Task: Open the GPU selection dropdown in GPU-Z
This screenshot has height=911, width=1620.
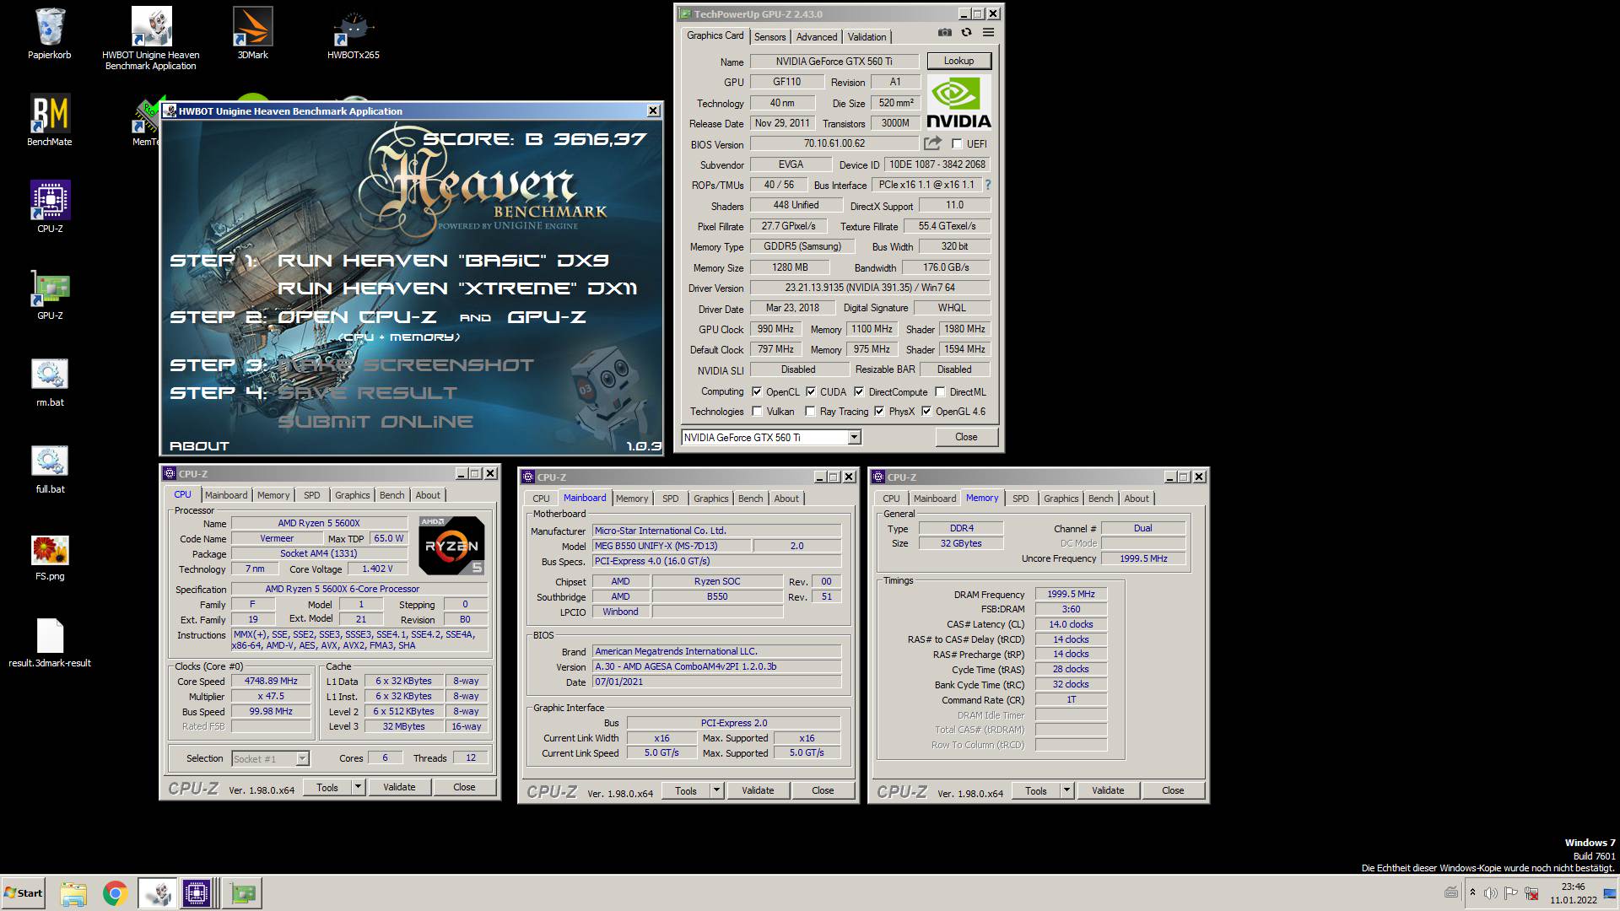Action: click(x=854, y=437)
